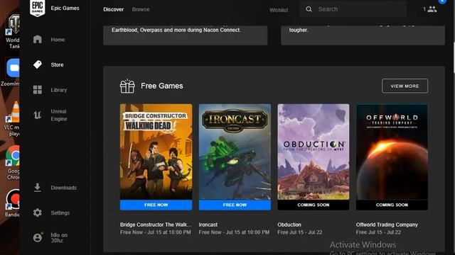The width and height of the screenshot is (455, 255).
Task: Click the page vertical scrollbar thumb
Action: [x=454, y=58]
